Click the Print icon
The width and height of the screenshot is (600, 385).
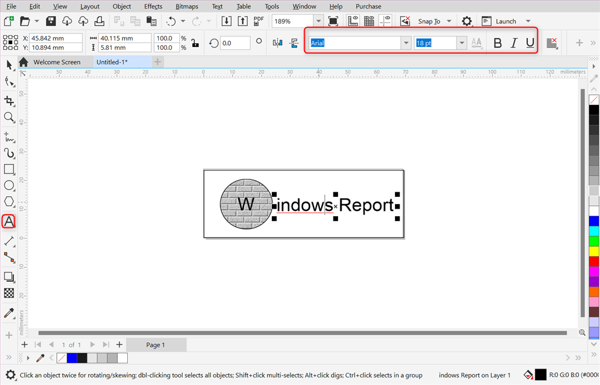click(99, 21)
